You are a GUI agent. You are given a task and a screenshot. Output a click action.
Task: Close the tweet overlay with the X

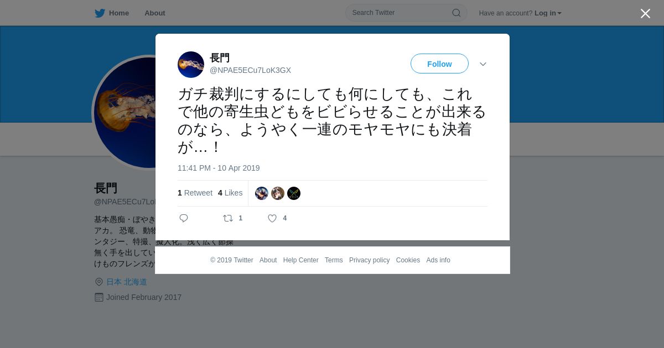click(x=645, y=13)
